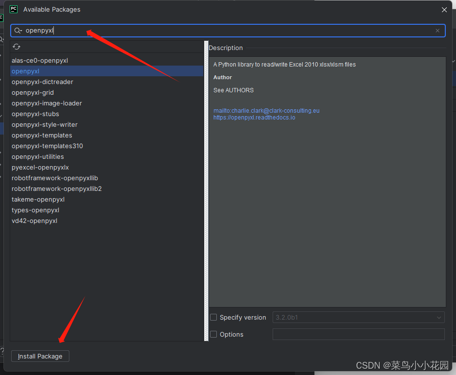Image resolution: width=456 pixels, height=375 pixels.
Task: Select openpyxl-style-writer package
Action: tap(107, 125)
